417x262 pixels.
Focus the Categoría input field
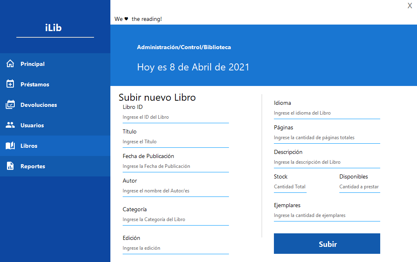tap(175, 219)
